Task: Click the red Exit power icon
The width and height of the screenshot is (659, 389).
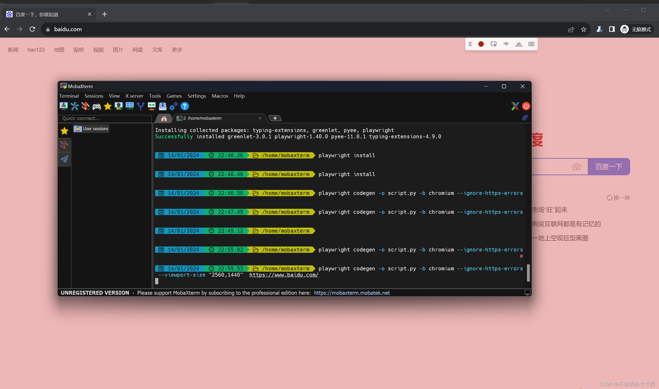Action: click(526, 106)
